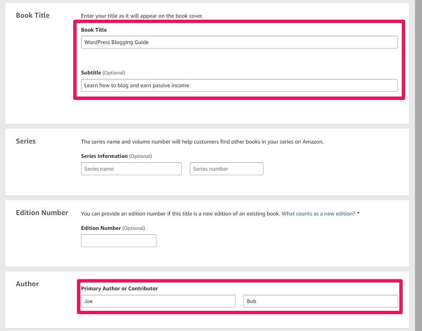Click the series name and volume description text
The width and height of the screenshot is (422, 331).
pos(202,142)
